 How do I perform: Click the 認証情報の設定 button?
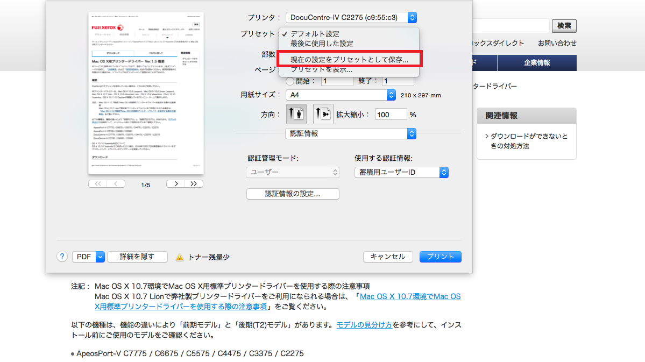tap(293, 194)
